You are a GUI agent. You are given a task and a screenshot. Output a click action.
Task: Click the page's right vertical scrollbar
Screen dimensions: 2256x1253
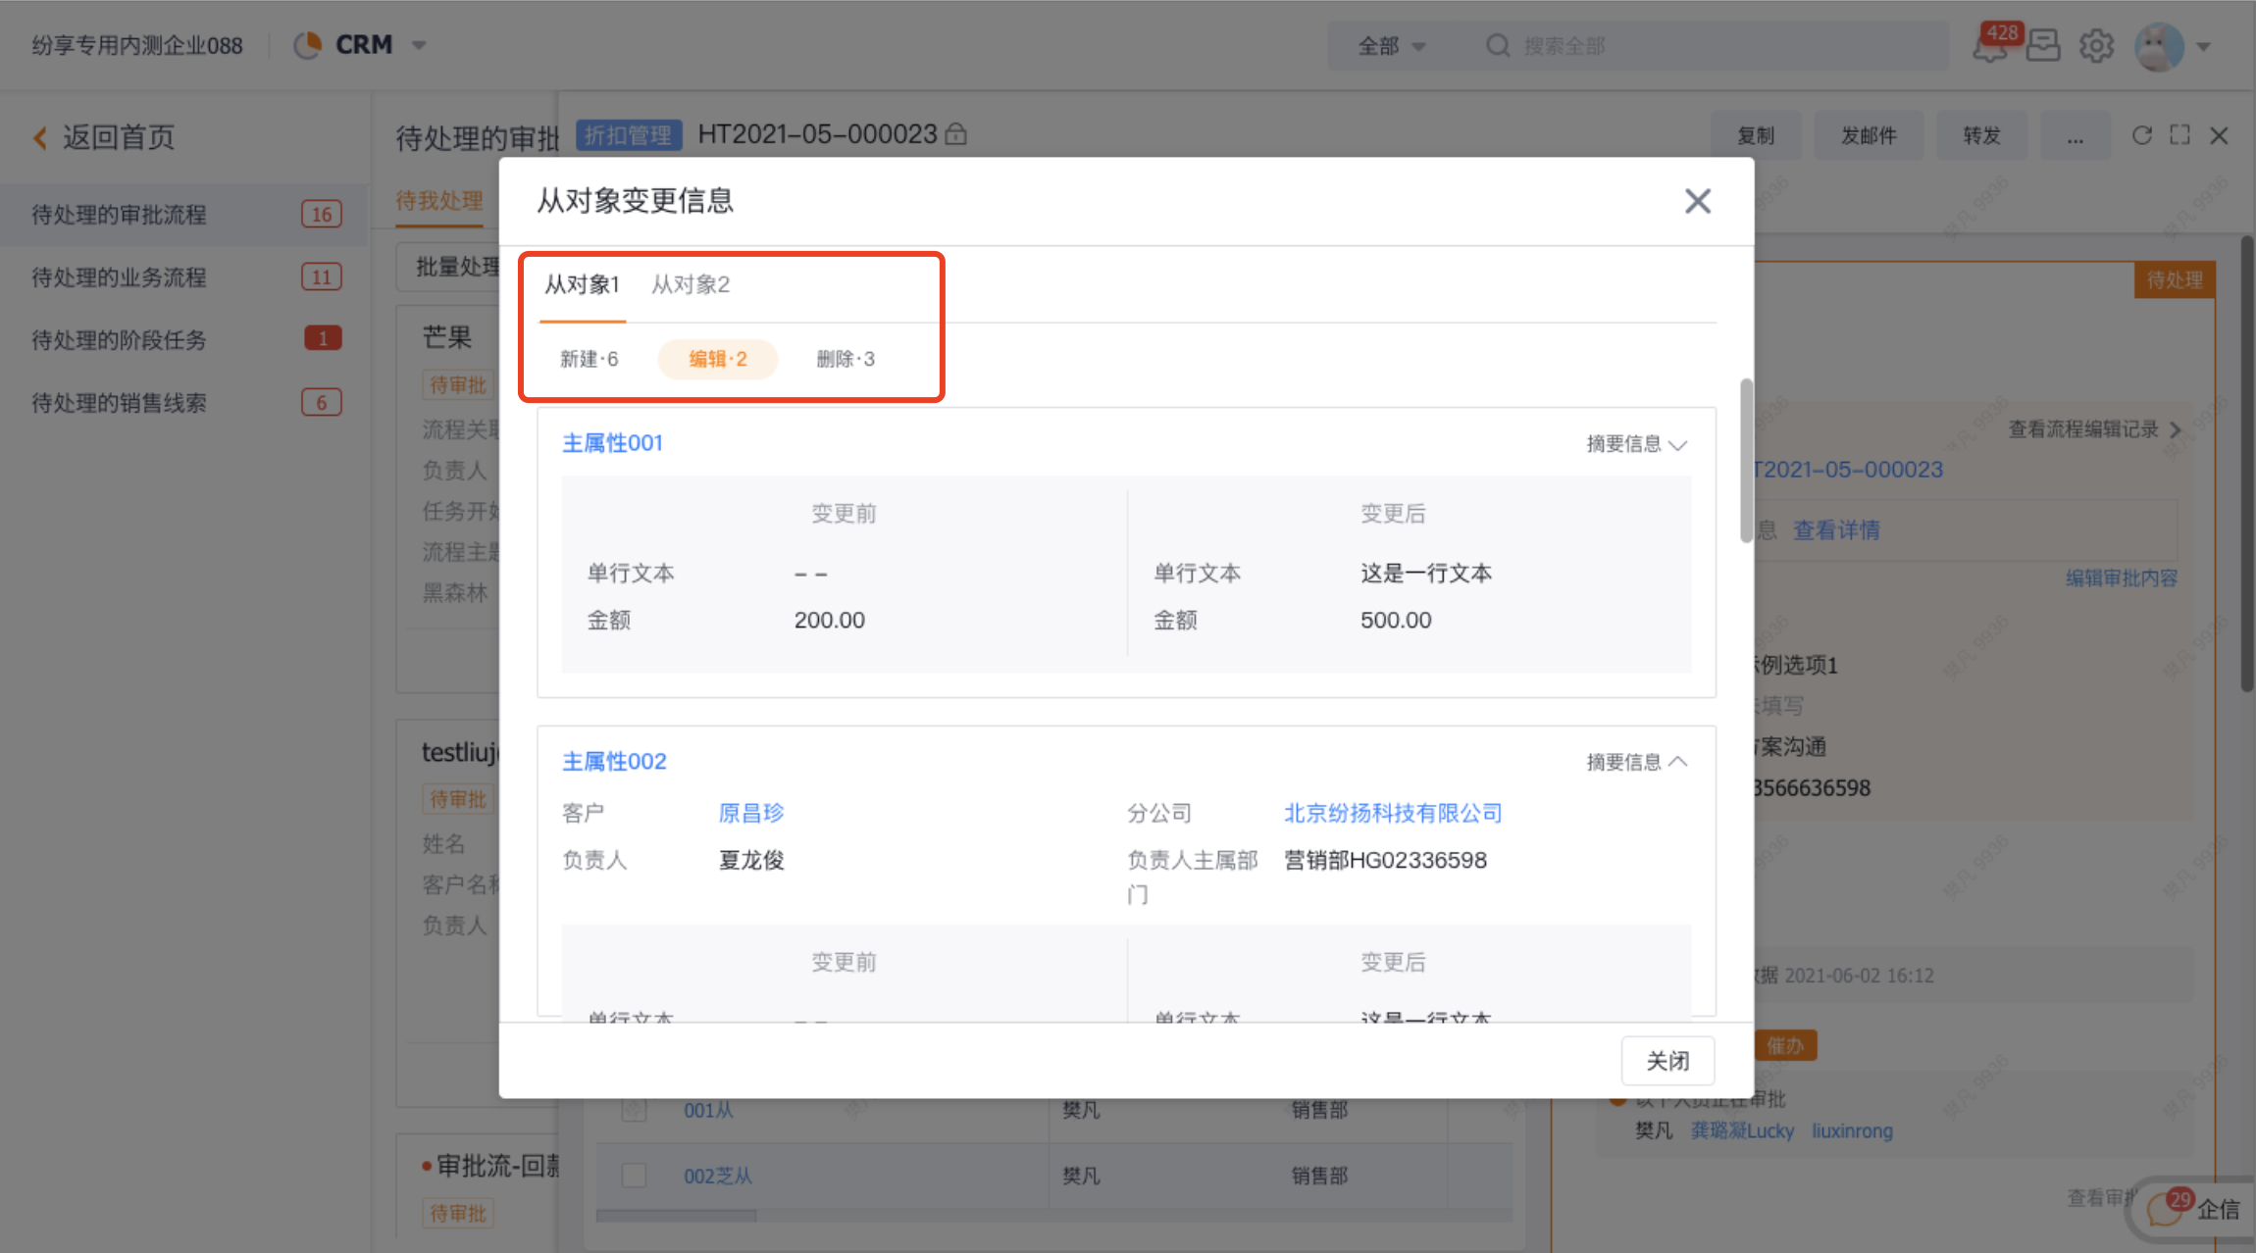click(2246, 465)
